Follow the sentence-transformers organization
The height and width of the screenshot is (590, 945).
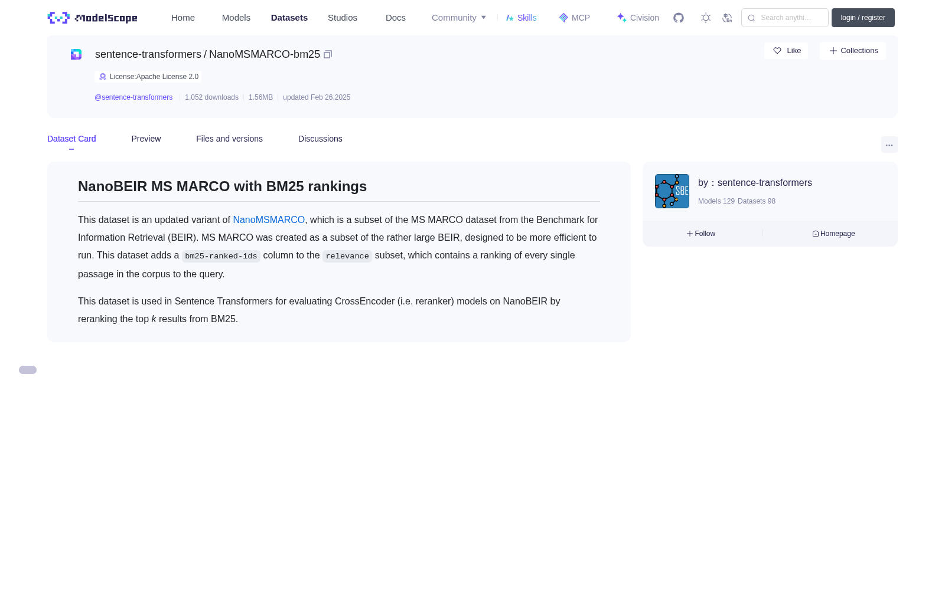(x=701, y=234)
